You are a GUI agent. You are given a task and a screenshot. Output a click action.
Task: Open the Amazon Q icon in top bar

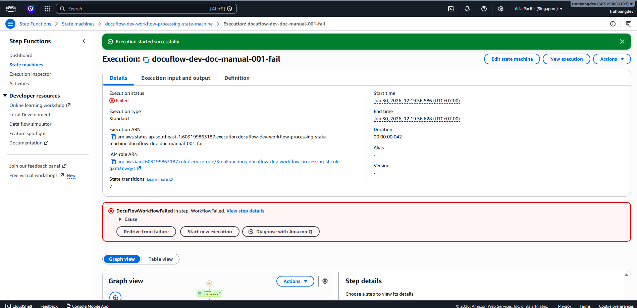pyautogui.click(x=31, y=9)
